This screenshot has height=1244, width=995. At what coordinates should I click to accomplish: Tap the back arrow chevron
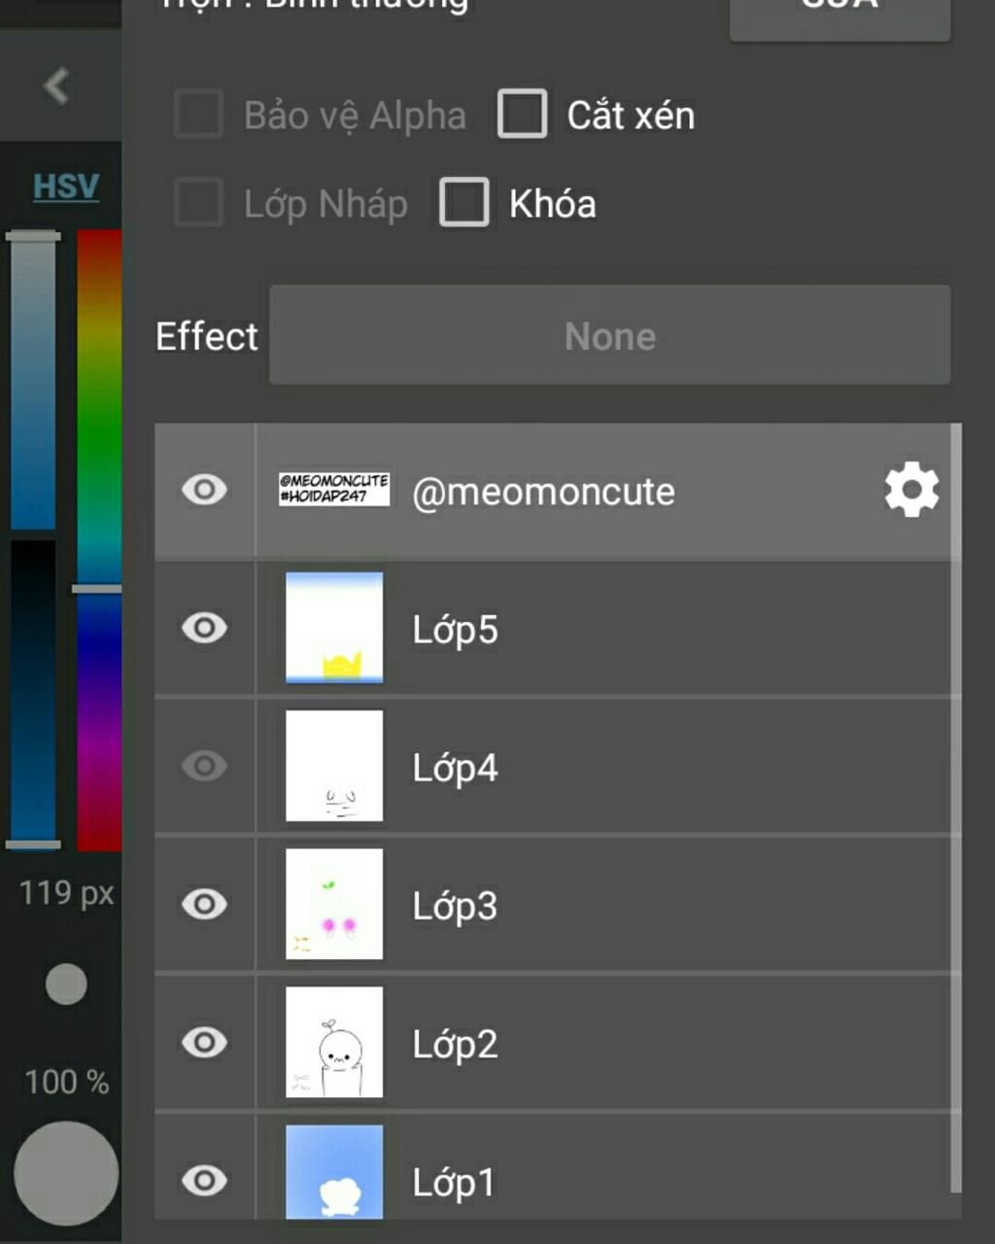(x=56, y=86)
